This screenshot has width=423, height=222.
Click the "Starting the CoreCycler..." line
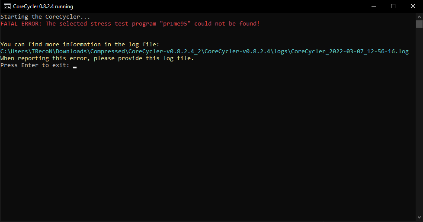tap(45, 17)
